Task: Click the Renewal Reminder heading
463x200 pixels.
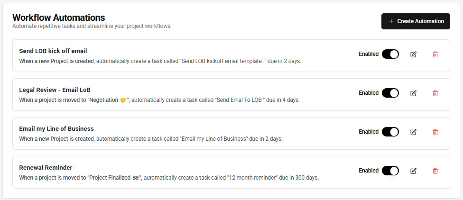Action: pyautogui.click(x=46, y=168)
